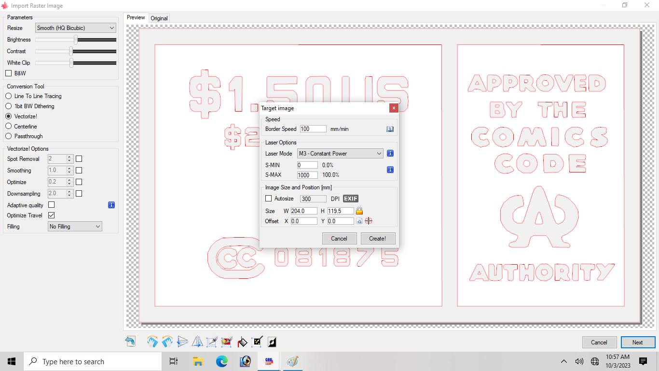Click the red crosshair center-offset icon
659x371 pixels.
click(369, 221)
